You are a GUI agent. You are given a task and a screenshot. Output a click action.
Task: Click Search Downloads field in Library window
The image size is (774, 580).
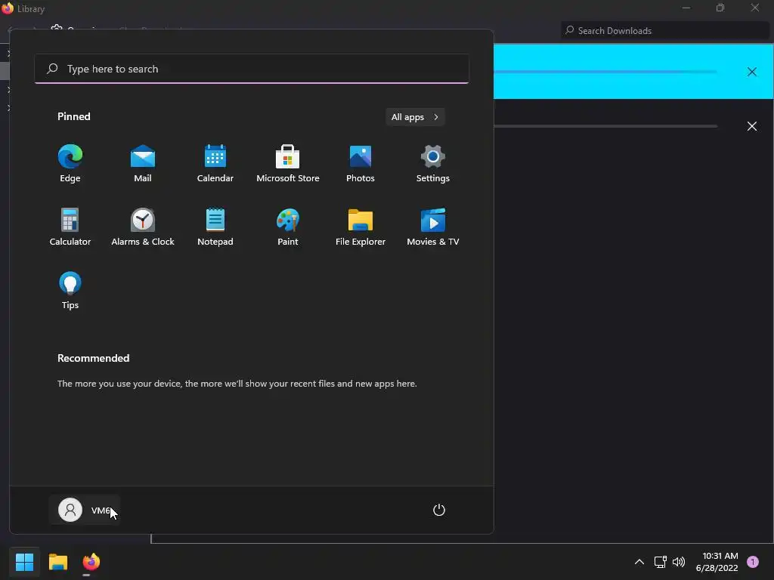tap(665, 30)
